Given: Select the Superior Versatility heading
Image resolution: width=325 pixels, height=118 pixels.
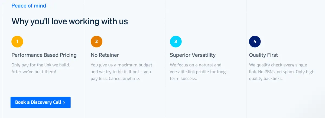Looking at the screenshot, I should [x=193, y=55].
